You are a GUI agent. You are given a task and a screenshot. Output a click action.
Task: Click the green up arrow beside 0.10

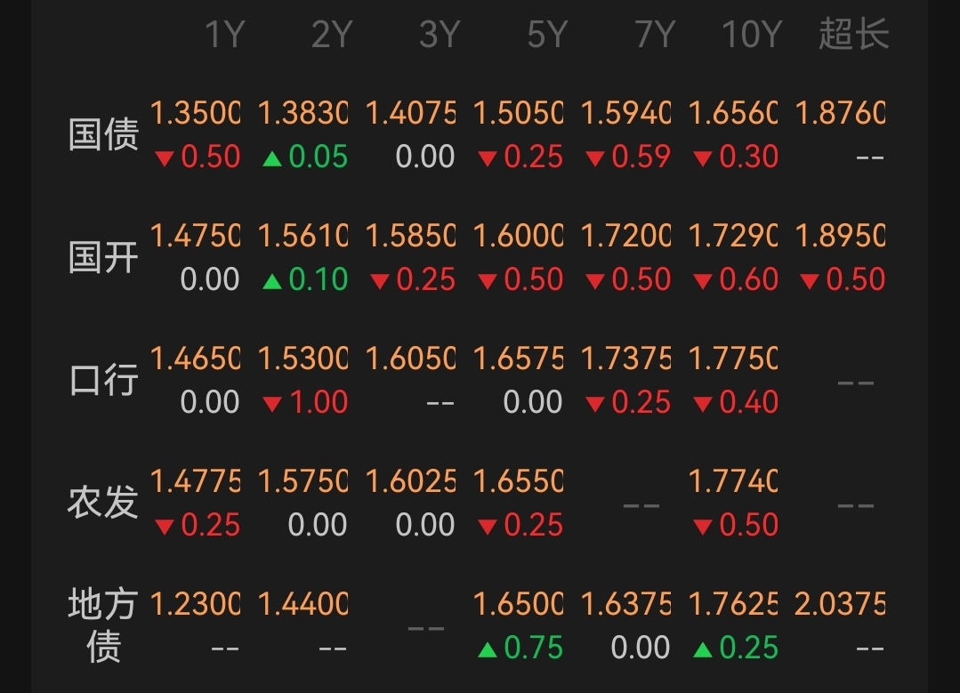272,282
